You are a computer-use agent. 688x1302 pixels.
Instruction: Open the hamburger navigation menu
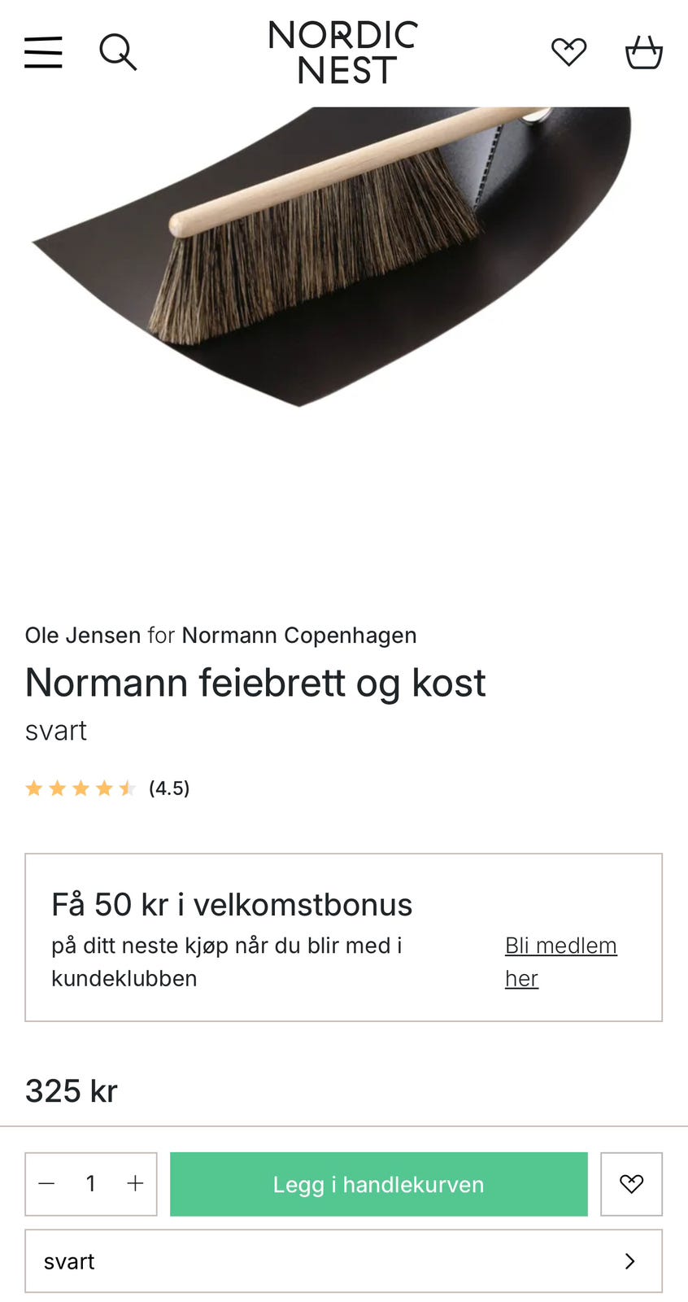click(x=43, y=52)
